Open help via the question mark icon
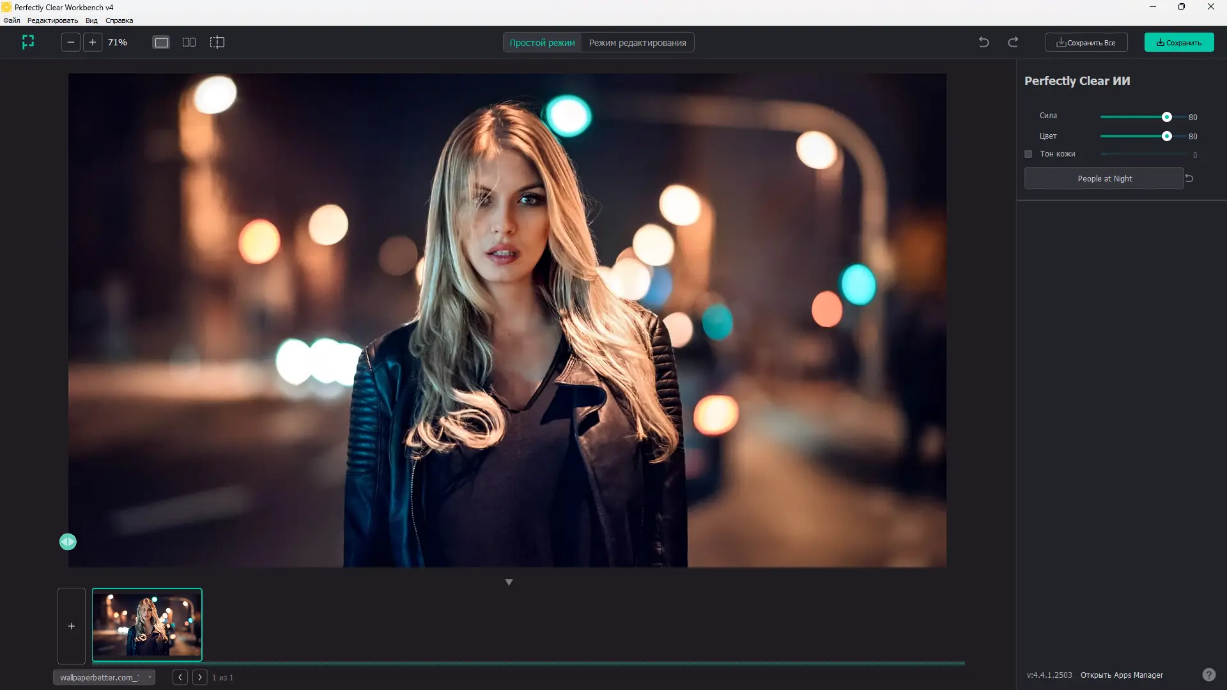Image resolution: width=1227 pixels, height=690 pixels. pos(1208,675)
